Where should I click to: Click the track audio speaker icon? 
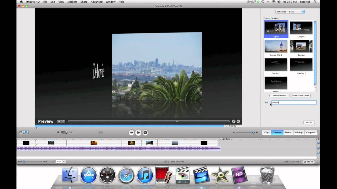click(318, 139)
